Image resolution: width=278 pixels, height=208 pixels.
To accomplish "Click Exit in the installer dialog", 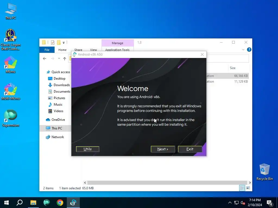I will [x=190, y=149].
